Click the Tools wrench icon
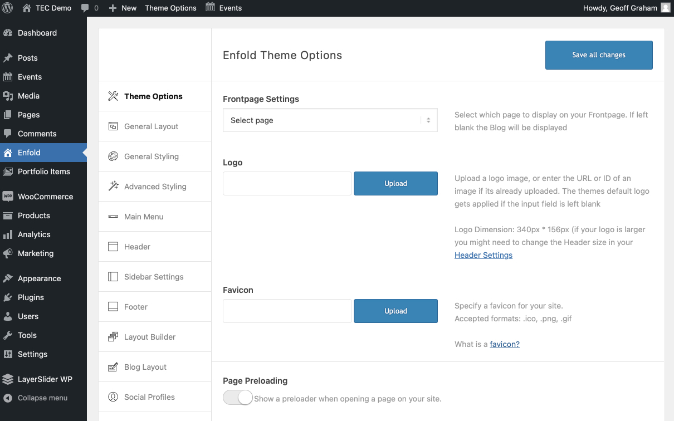This screenshot has width=674, height=421. (8, 335)
